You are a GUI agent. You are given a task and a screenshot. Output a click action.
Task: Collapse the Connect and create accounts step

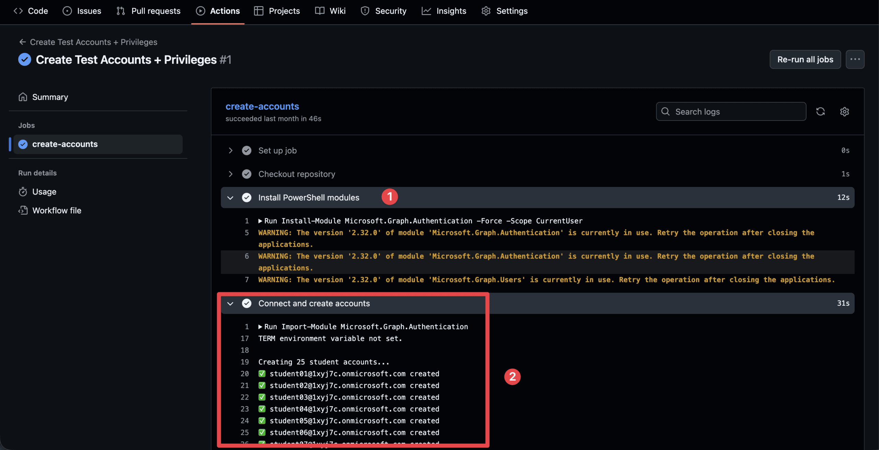(230, 303)
